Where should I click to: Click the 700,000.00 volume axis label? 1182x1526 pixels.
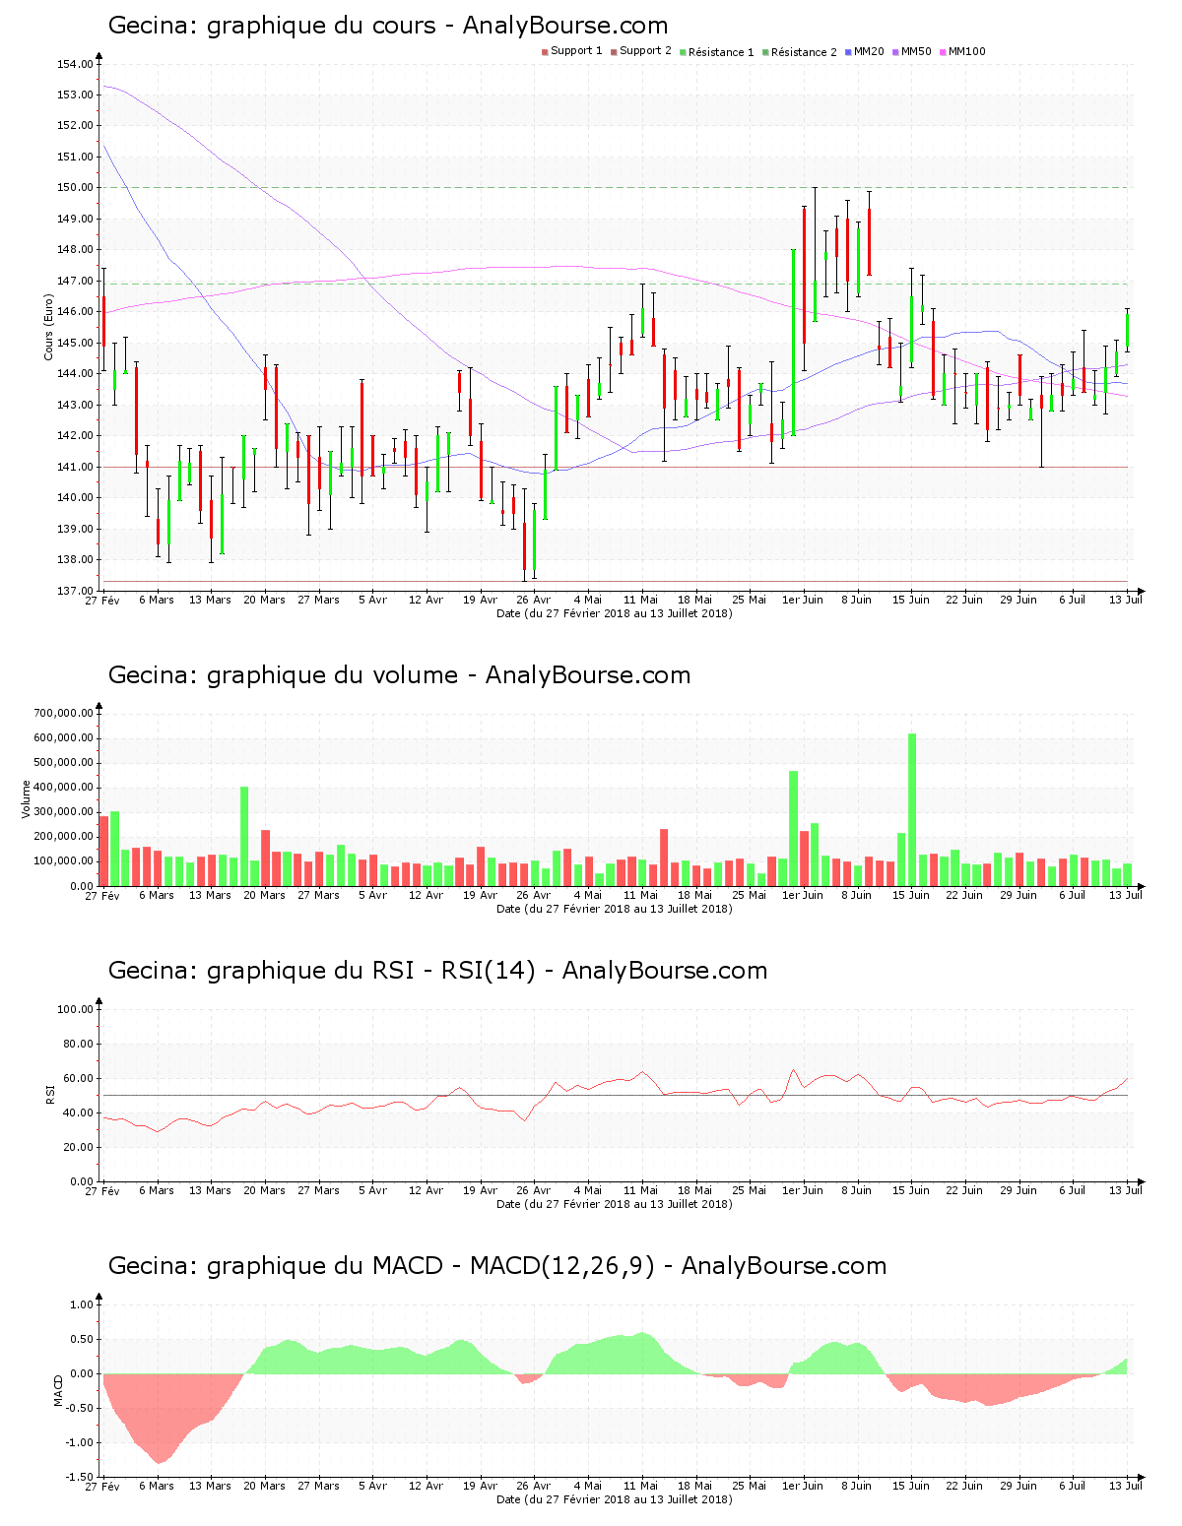[64, 713]
